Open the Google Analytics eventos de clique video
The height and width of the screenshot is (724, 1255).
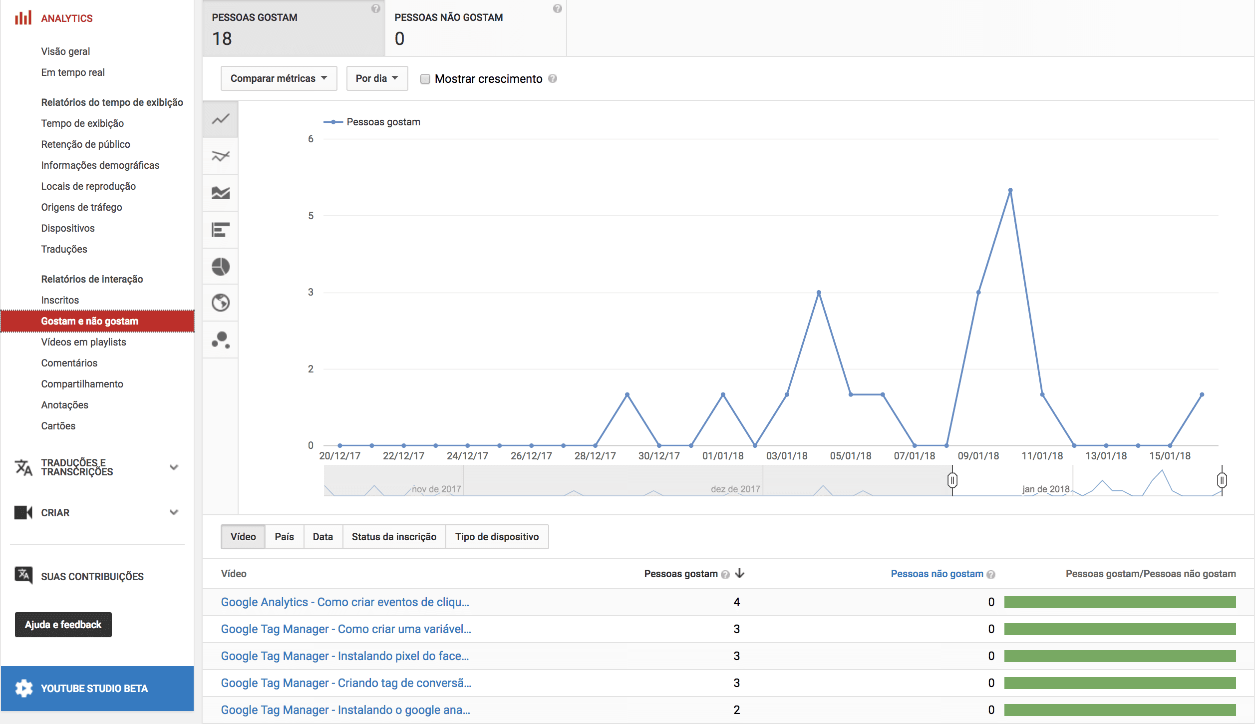tap(344, 602)
